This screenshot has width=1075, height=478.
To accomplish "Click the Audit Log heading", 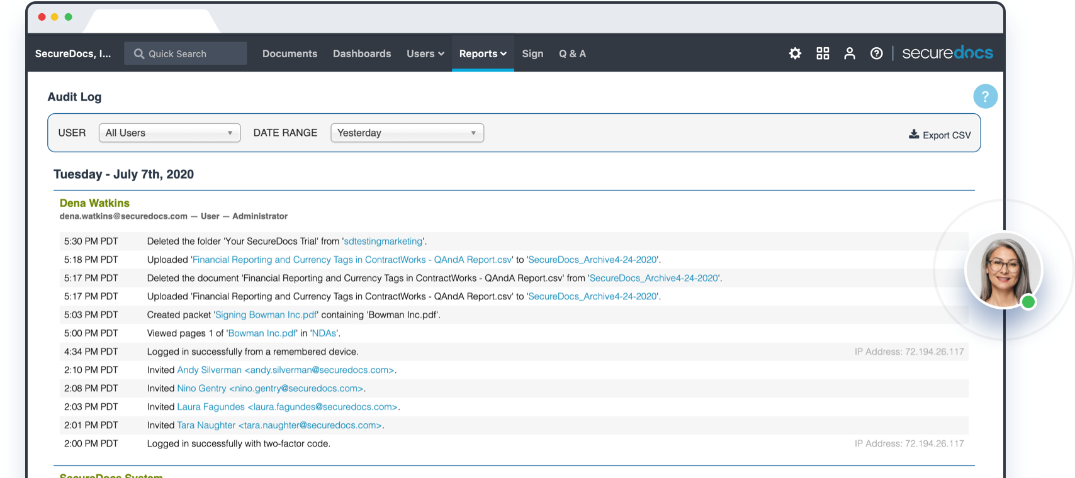I will [x=74, y=97].
